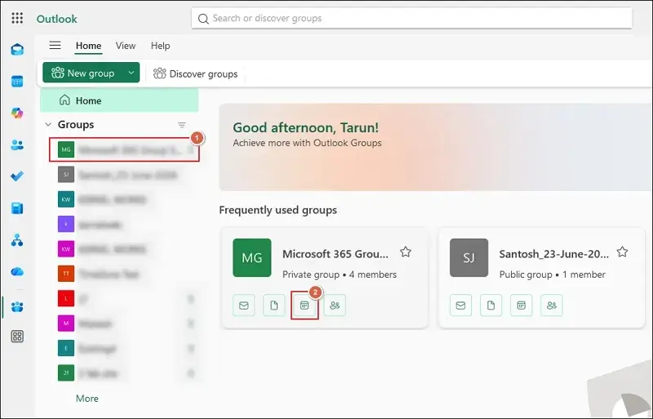
Task: Open the Microsoft 365 Grou... card title
Action: click(335, 254)
